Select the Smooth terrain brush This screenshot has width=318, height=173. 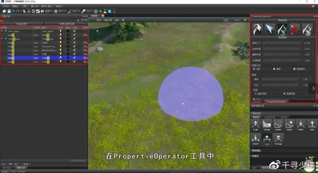pyautogui.click(x=255, y=139)
